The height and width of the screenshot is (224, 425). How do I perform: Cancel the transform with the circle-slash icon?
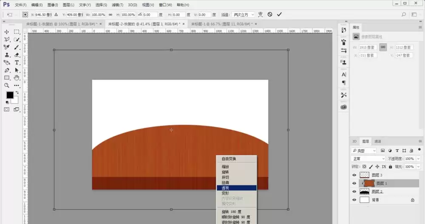[270, 14]
